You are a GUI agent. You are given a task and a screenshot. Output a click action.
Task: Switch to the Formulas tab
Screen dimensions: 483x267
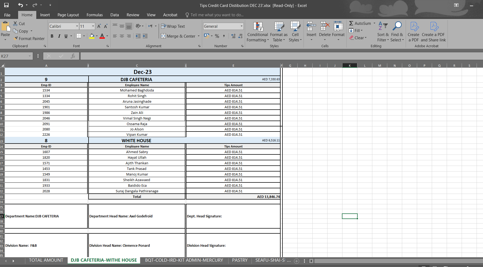point(94,15)
